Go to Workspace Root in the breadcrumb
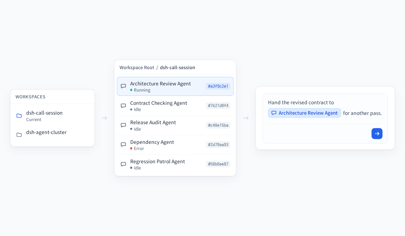This screenshot has width=405, height=236. click(137, 67)
